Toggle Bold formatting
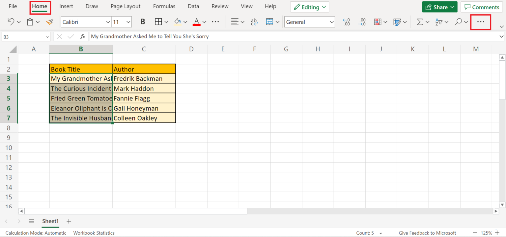The image size is (506, 237). point(143,22)
